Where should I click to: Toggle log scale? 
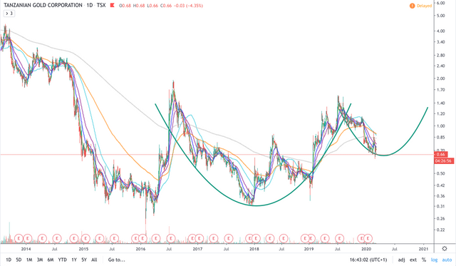(434, 260)
